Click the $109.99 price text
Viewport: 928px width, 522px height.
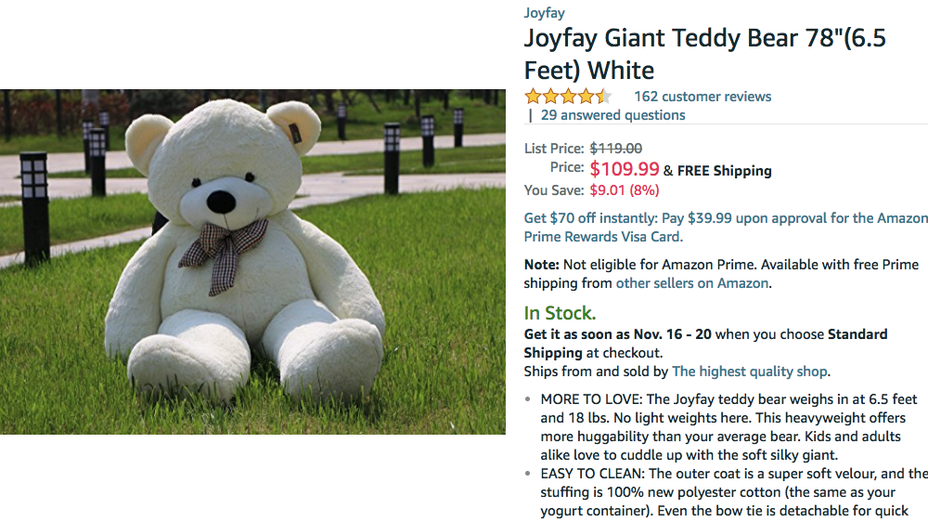(625, 169)
